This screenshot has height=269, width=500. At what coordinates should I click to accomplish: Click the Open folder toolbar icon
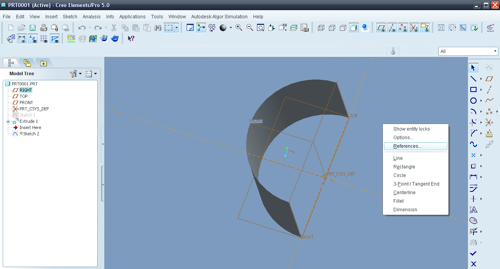[x=22, y=28]
